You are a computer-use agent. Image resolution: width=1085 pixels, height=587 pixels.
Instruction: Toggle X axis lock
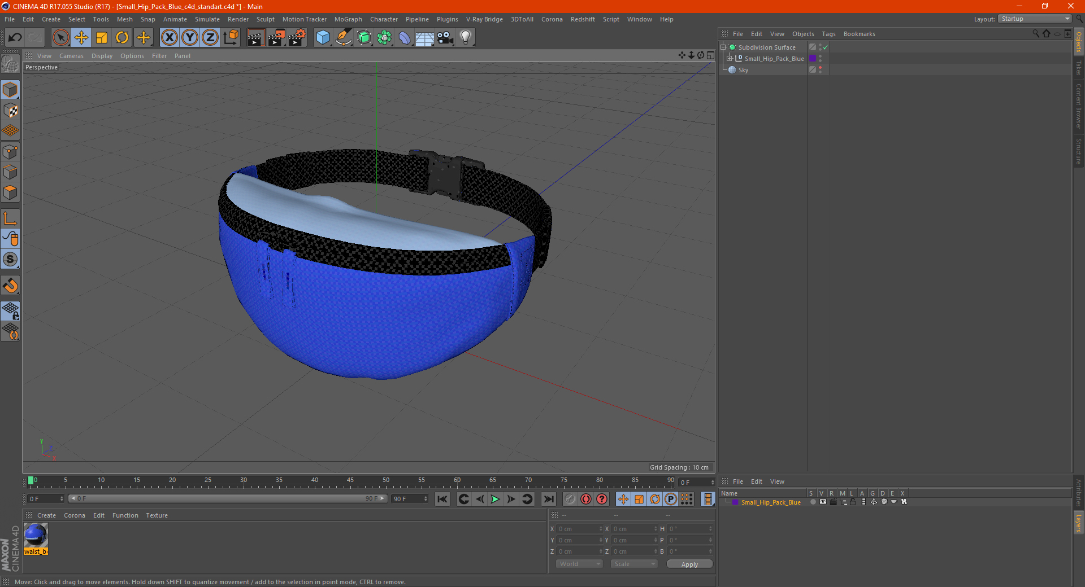(x=169, y=38)
